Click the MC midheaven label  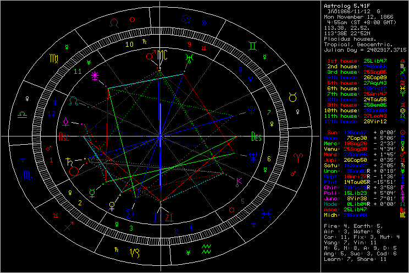click(163, 56)
